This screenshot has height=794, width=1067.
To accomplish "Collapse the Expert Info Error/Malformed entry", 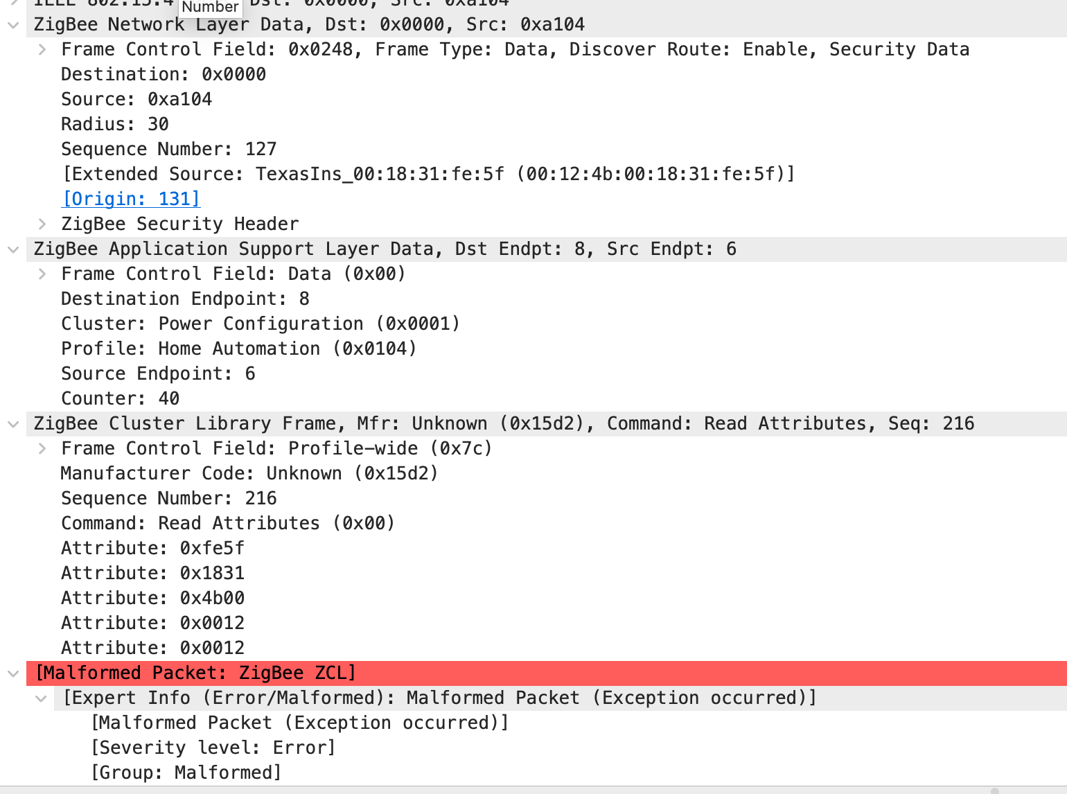I will pos(40,698).
